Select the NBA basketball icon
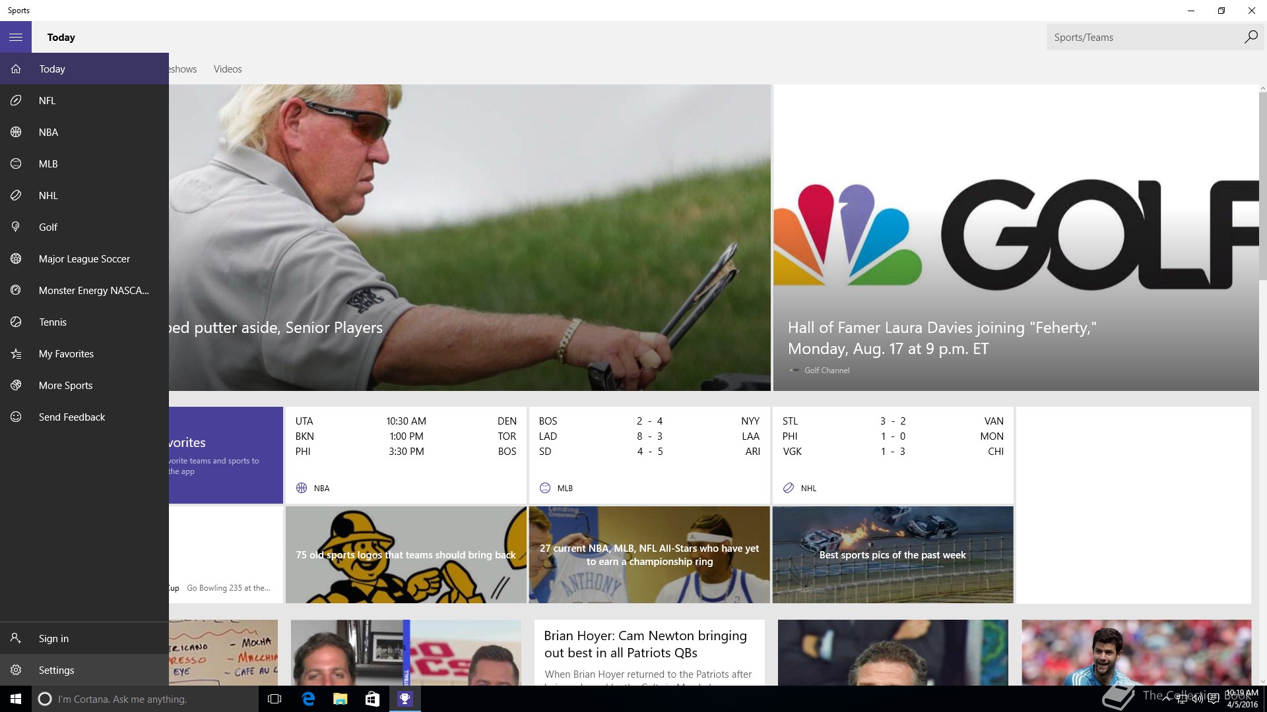 16,133
